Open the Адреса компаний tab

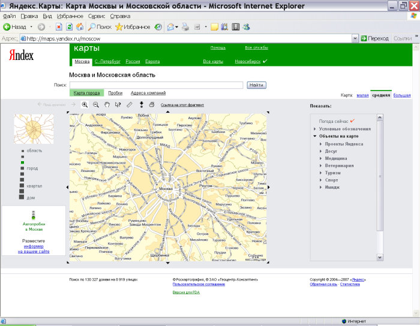pos(148,93)
